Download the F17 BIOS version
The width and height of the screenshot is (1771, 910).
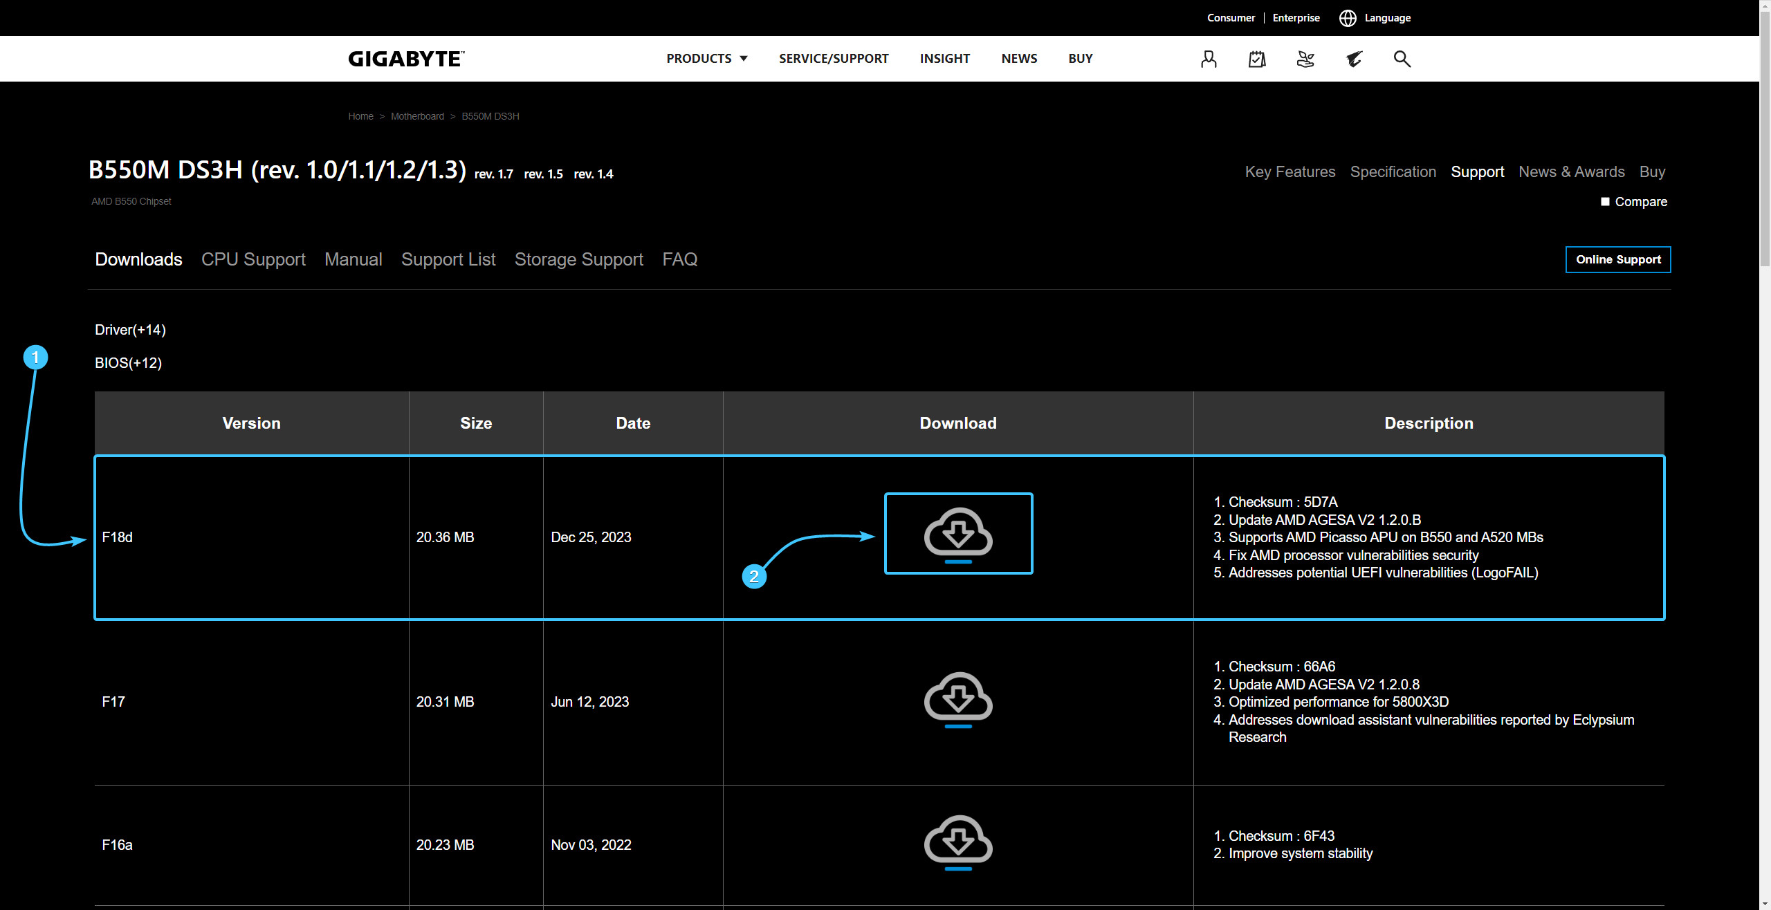point(958,699)
